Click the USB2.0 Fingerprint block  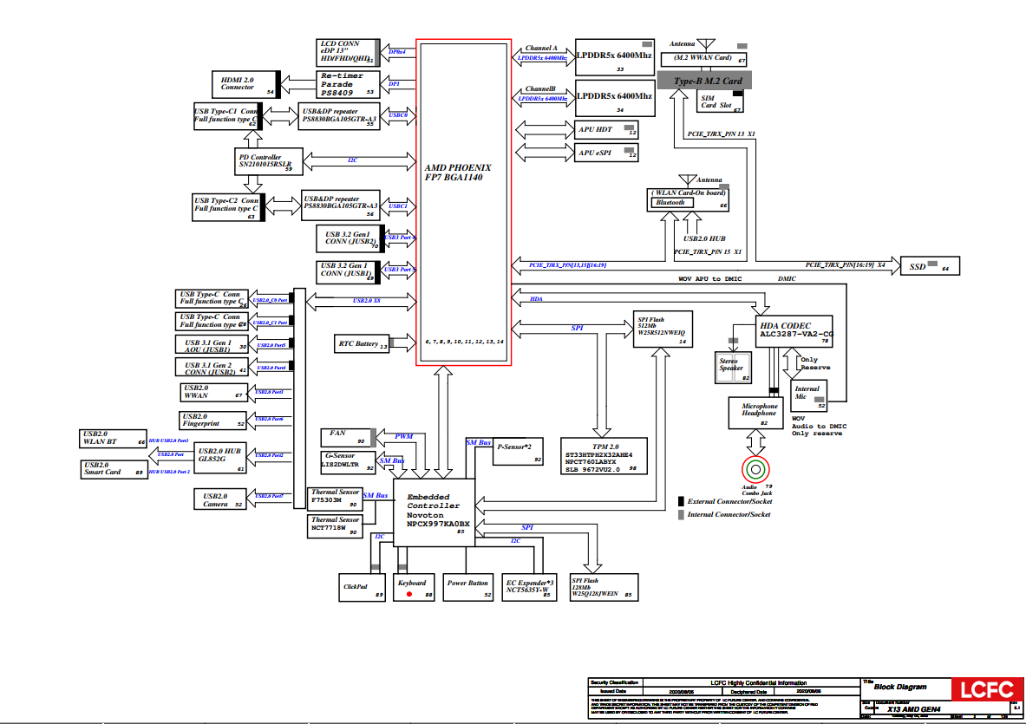click(213, 421)
